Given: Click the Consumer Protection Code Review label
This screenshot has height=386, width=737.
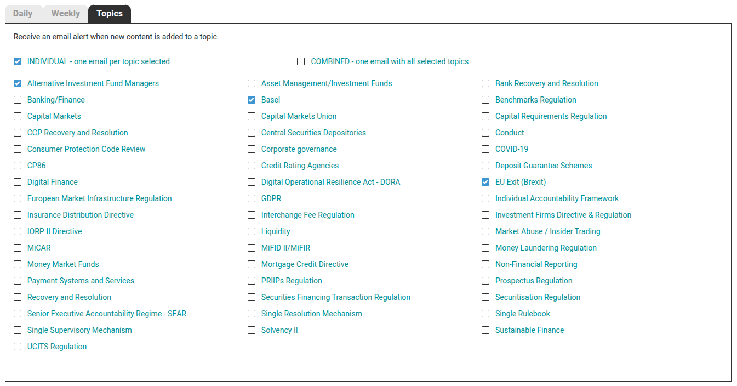Looking at the screenshot, I should tap(87, 149).
